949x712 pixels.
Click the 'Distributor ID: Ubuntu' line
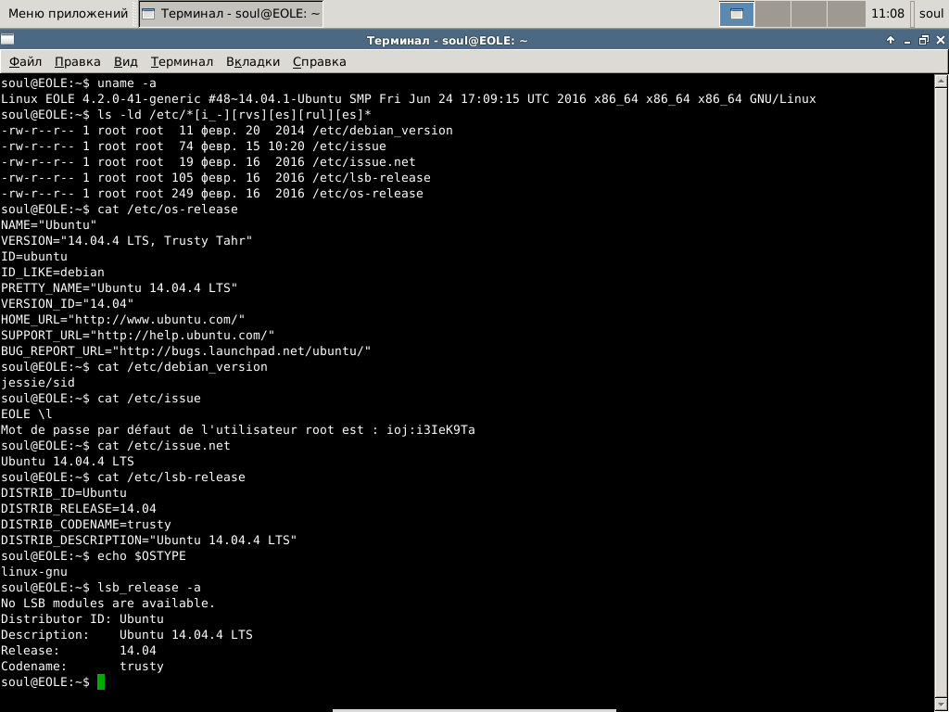click(x=82, y=618)
